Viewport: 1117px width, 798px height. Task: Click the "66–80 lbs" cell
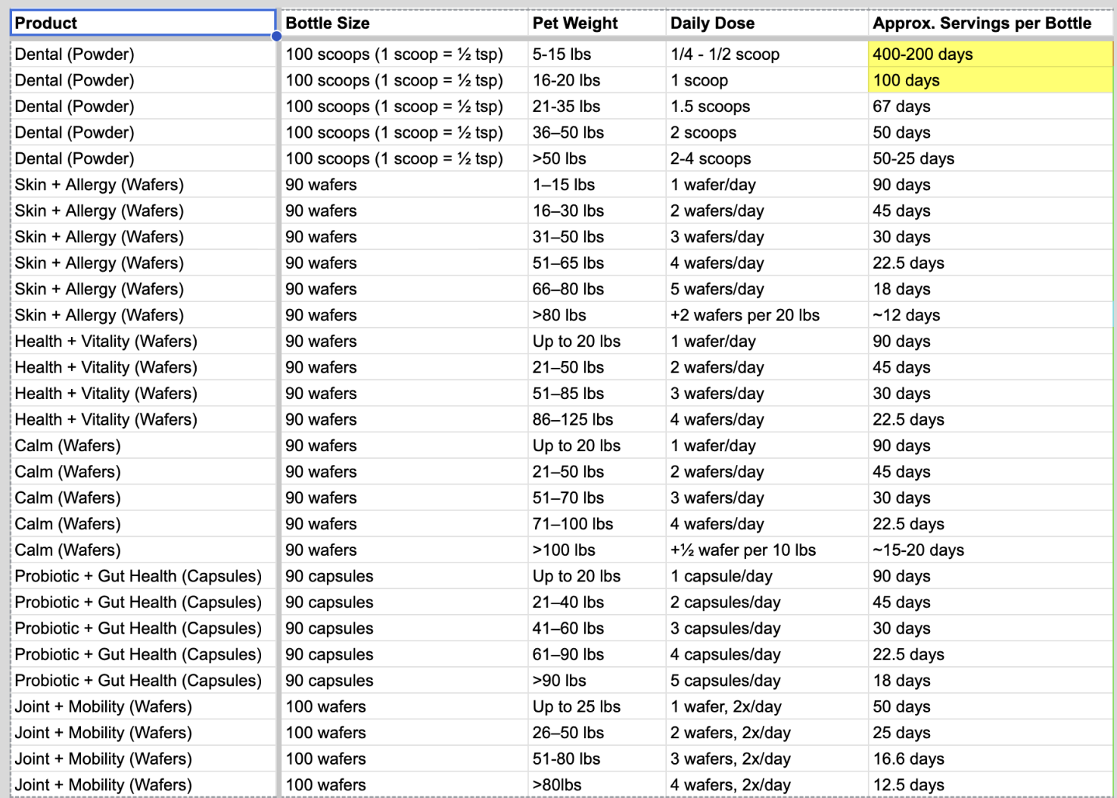click(x=597, y=289)
